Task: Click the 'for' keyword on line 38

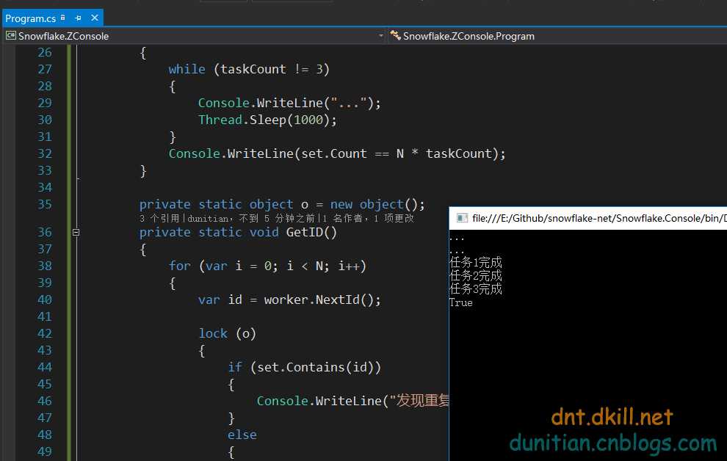Action: (x=179, y=266)
